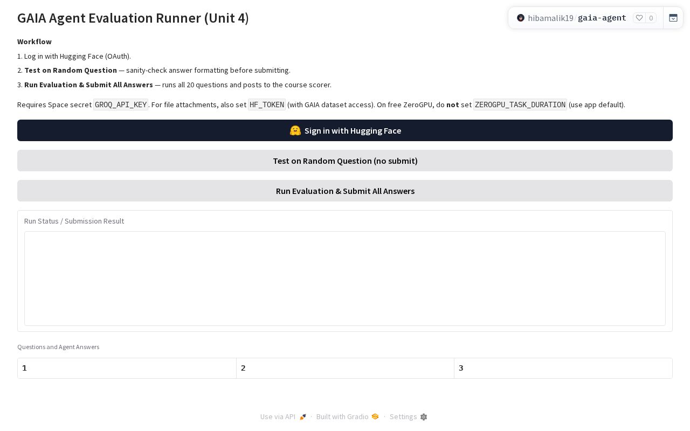Click the like count number 0
The height and width of the screenshot is (431, 690).
(651, 18)
